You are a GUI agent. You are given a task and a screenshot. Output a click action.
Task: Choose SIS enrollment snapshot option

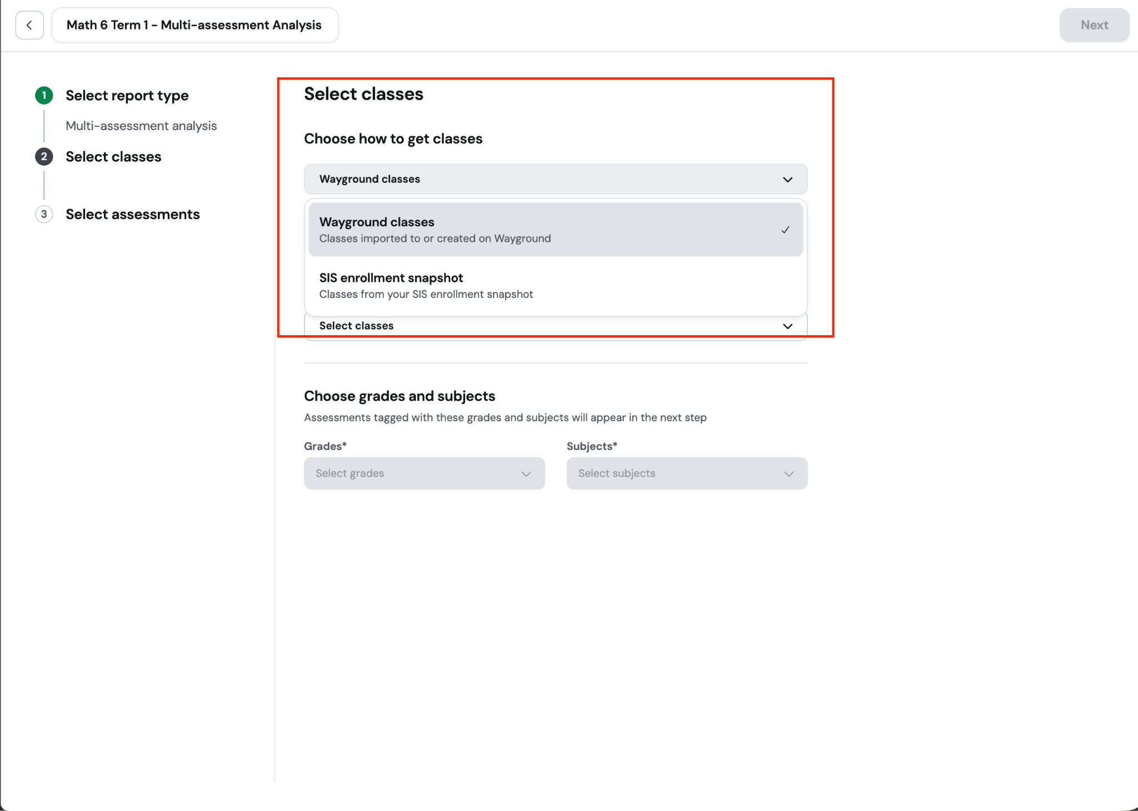(x=556, y=286)
